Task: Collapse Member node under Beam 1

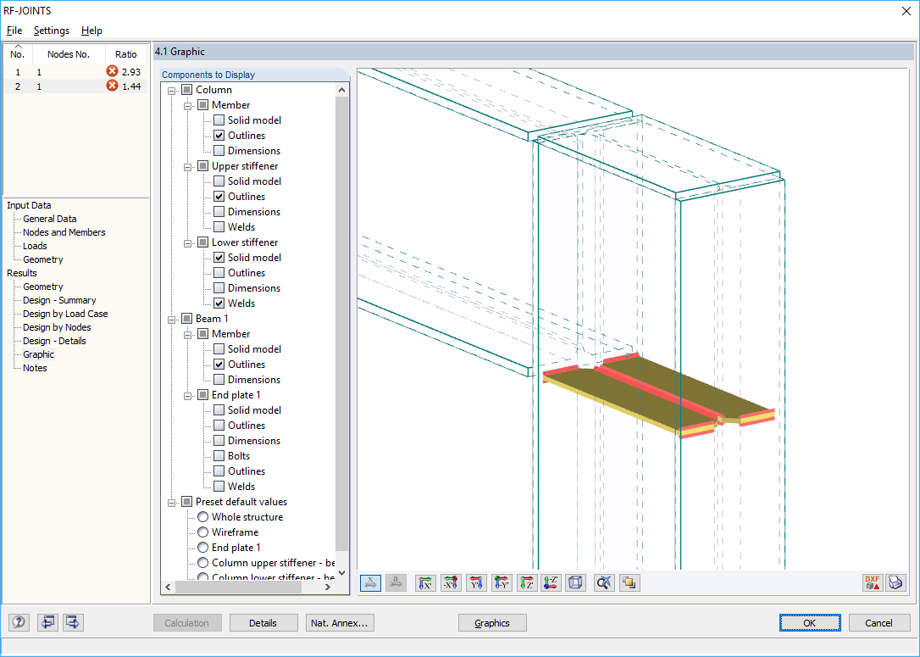Action: 188,334
